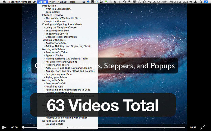
Task: Click the crescent moon face menu bar icon
Action: [x=101, y=2]
